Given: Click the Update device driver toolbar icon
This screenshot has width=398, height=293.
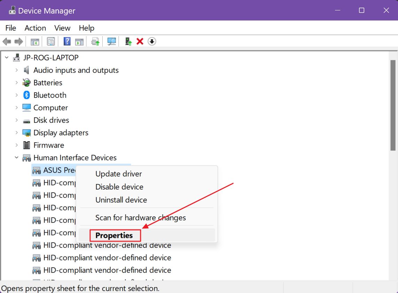Looking at the screenshot, I should (128, 41).
